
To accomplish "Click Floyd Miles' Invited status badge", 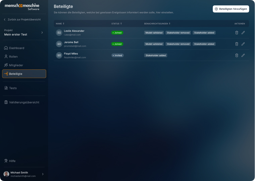I will [117, 55].
